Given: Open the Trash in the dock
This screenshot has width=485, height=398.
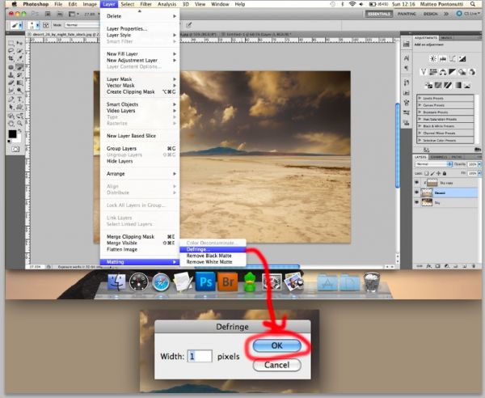Looking at the screenshot, I should click(x=372, y=282).
